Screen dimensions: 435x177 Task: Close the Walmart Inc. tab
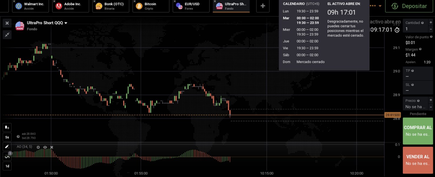(14, 1)
